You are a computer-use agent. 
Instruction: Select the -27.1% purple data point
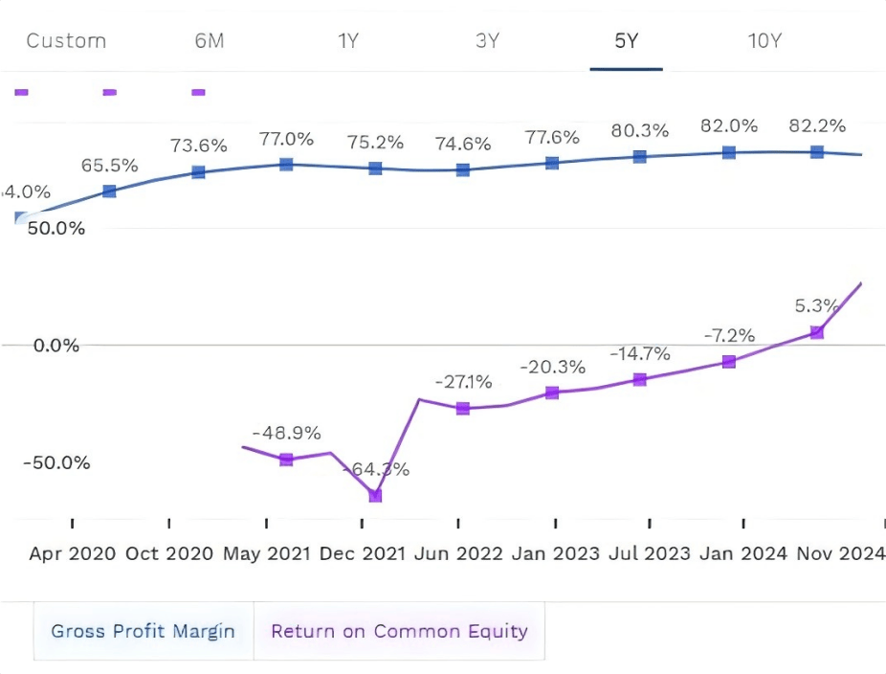point(463,408)
